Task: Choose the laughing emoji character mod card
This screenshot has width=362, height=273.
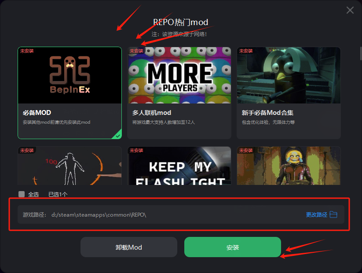Action: (x=289, y=166)
